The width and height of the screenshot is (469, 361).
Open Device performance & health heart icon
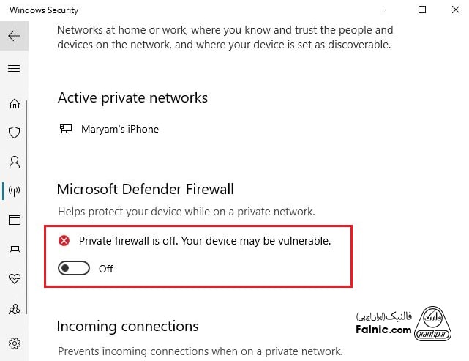pyautogui.click(x=14, y=279)
